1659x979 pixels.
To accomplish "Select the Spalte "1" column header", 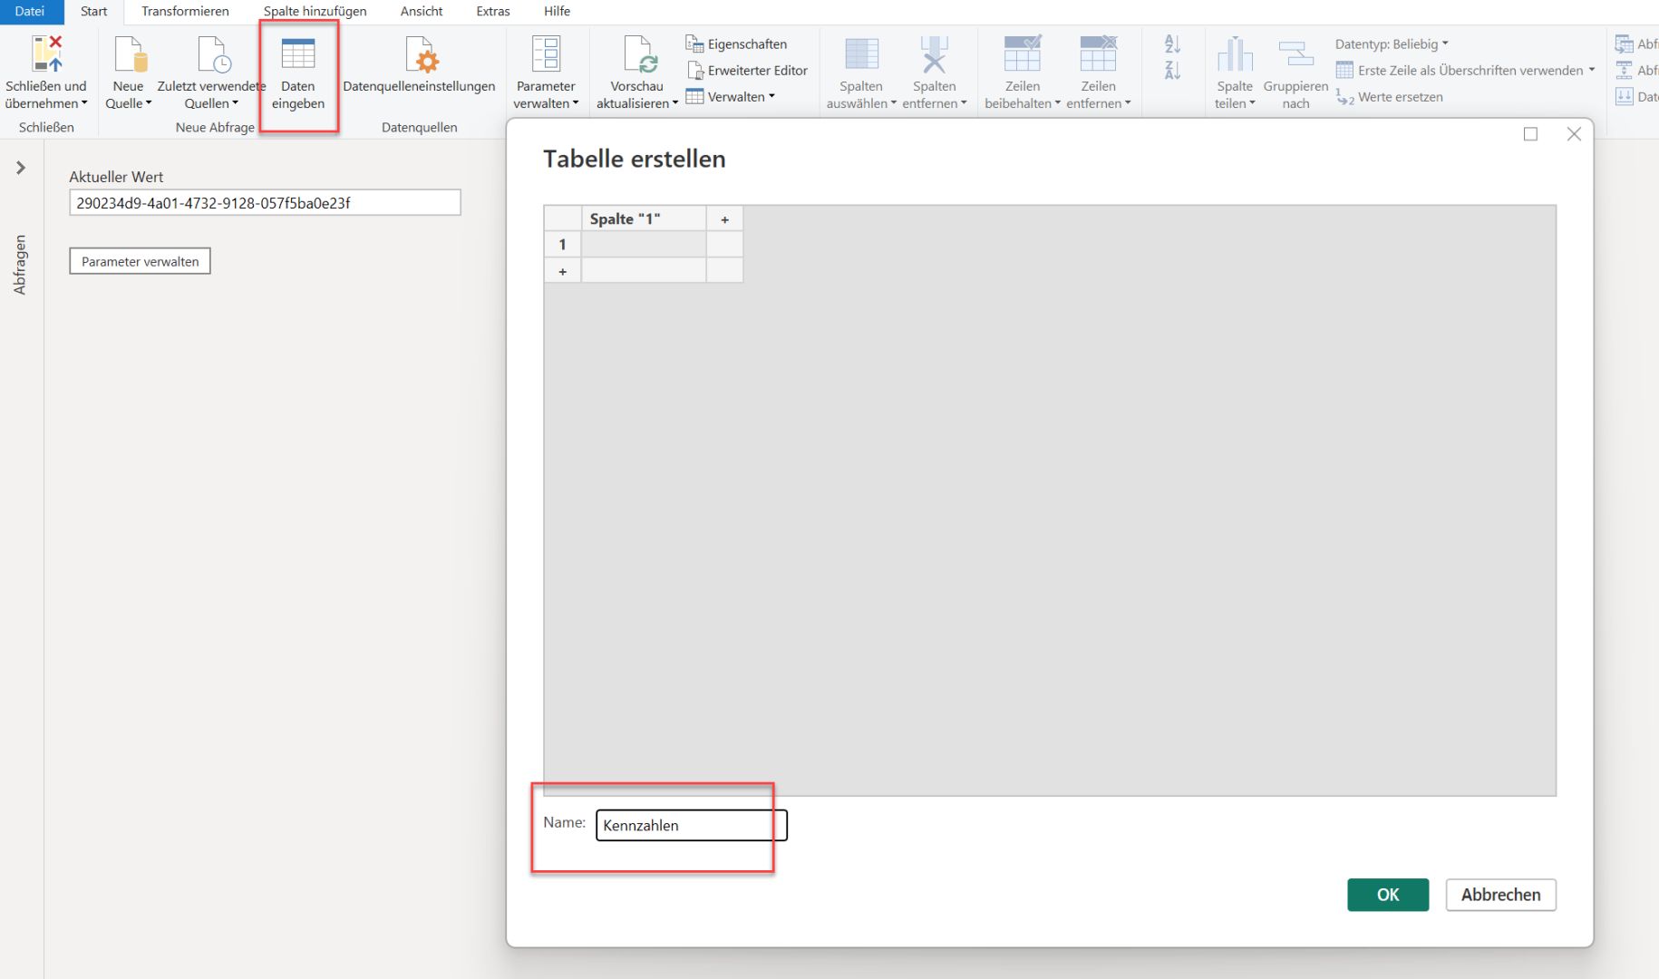I will tap(644, 218).
